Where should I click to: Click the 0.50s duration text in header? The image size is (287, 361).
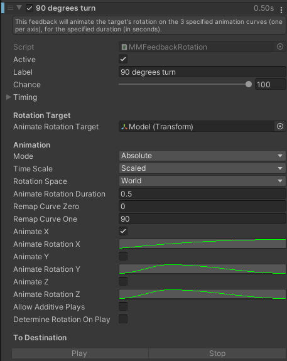click(264, 8)
